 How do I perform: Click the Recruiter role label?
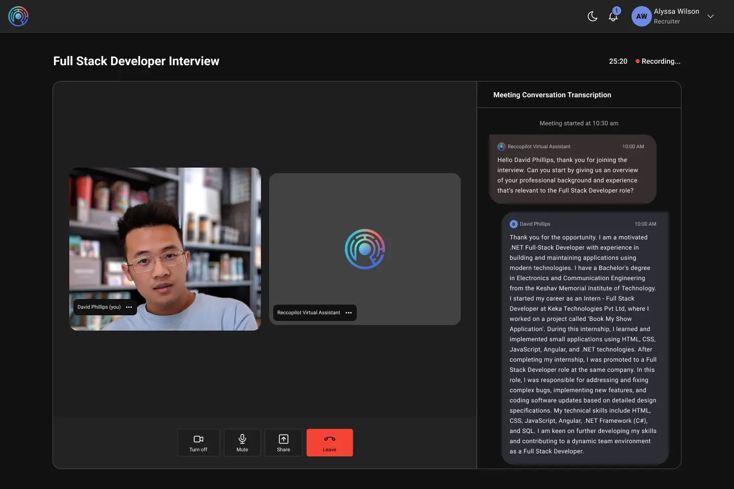pyautogui.click(x=667, y=21)
